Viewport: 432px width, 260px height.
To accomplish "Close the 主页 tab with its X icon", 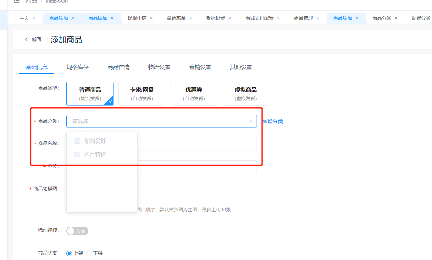I will click(34, 18).
